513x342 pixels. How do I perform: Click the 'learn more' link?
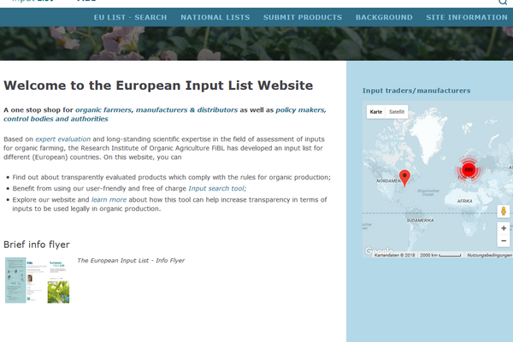point(109,199)
